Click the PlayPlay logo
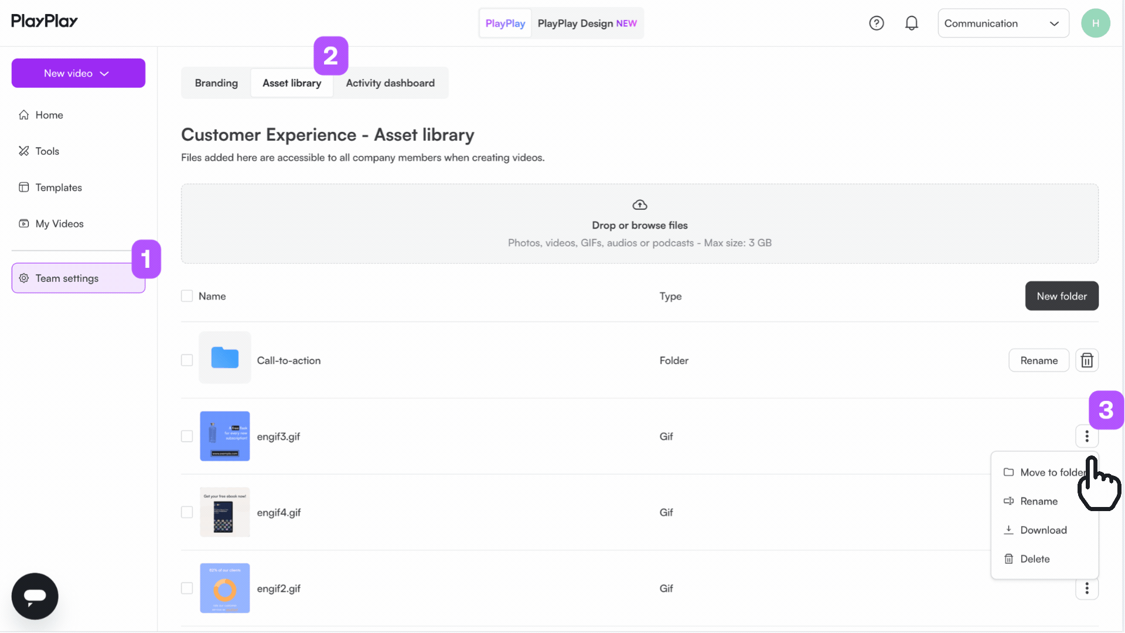 click(45, 21)
